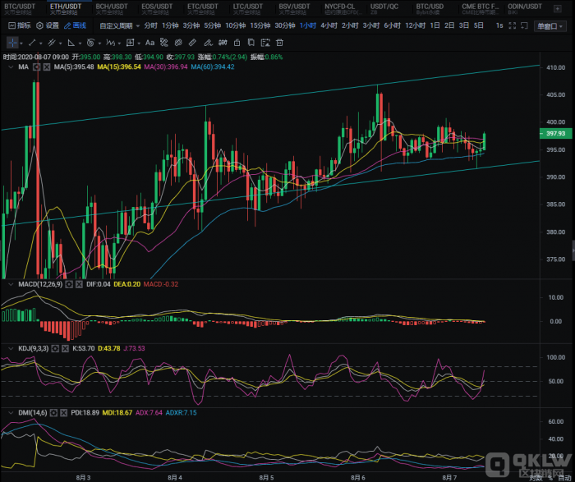Viewport: 575px width, 482px height.
Task: Open the 单窗口 window layout dropdown
Action: pos(550,26)
